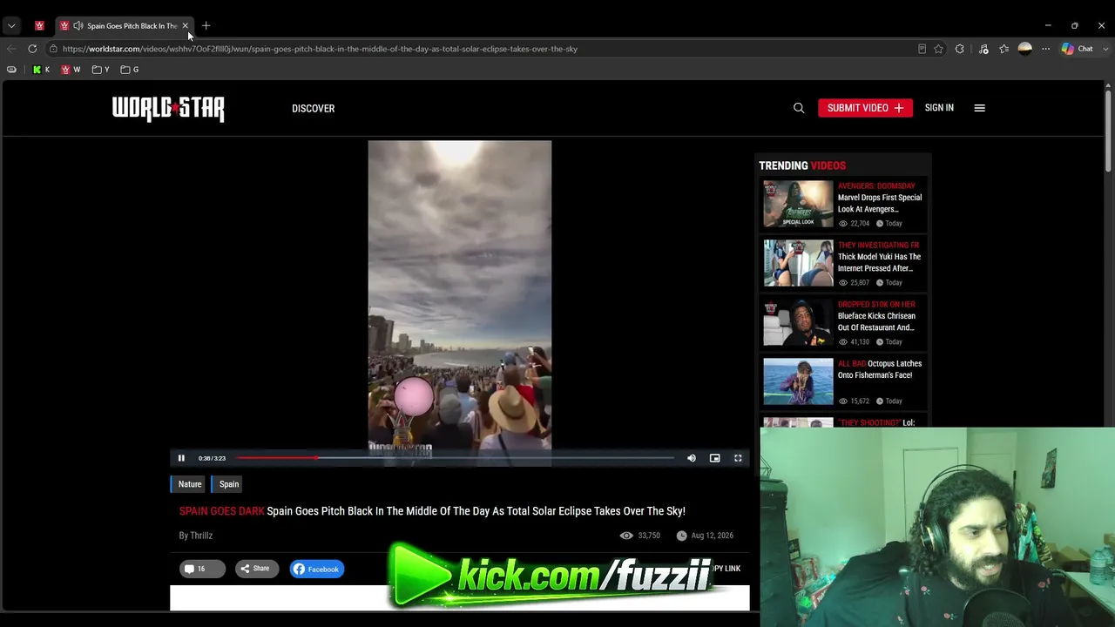This screenshot has height=627, width=1115.
Task: Open the hamburger menu next to Sign In
Action: 980,108
